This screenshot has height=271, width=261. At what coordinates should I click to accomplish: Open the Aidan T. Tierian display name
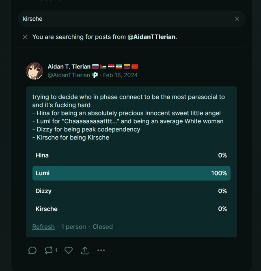click(69, 67)
